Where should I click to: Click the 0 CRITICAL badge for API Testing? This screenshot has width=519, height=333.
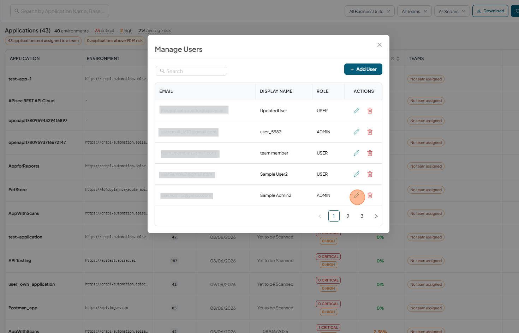pyautogui.click(x=328, y=257)
